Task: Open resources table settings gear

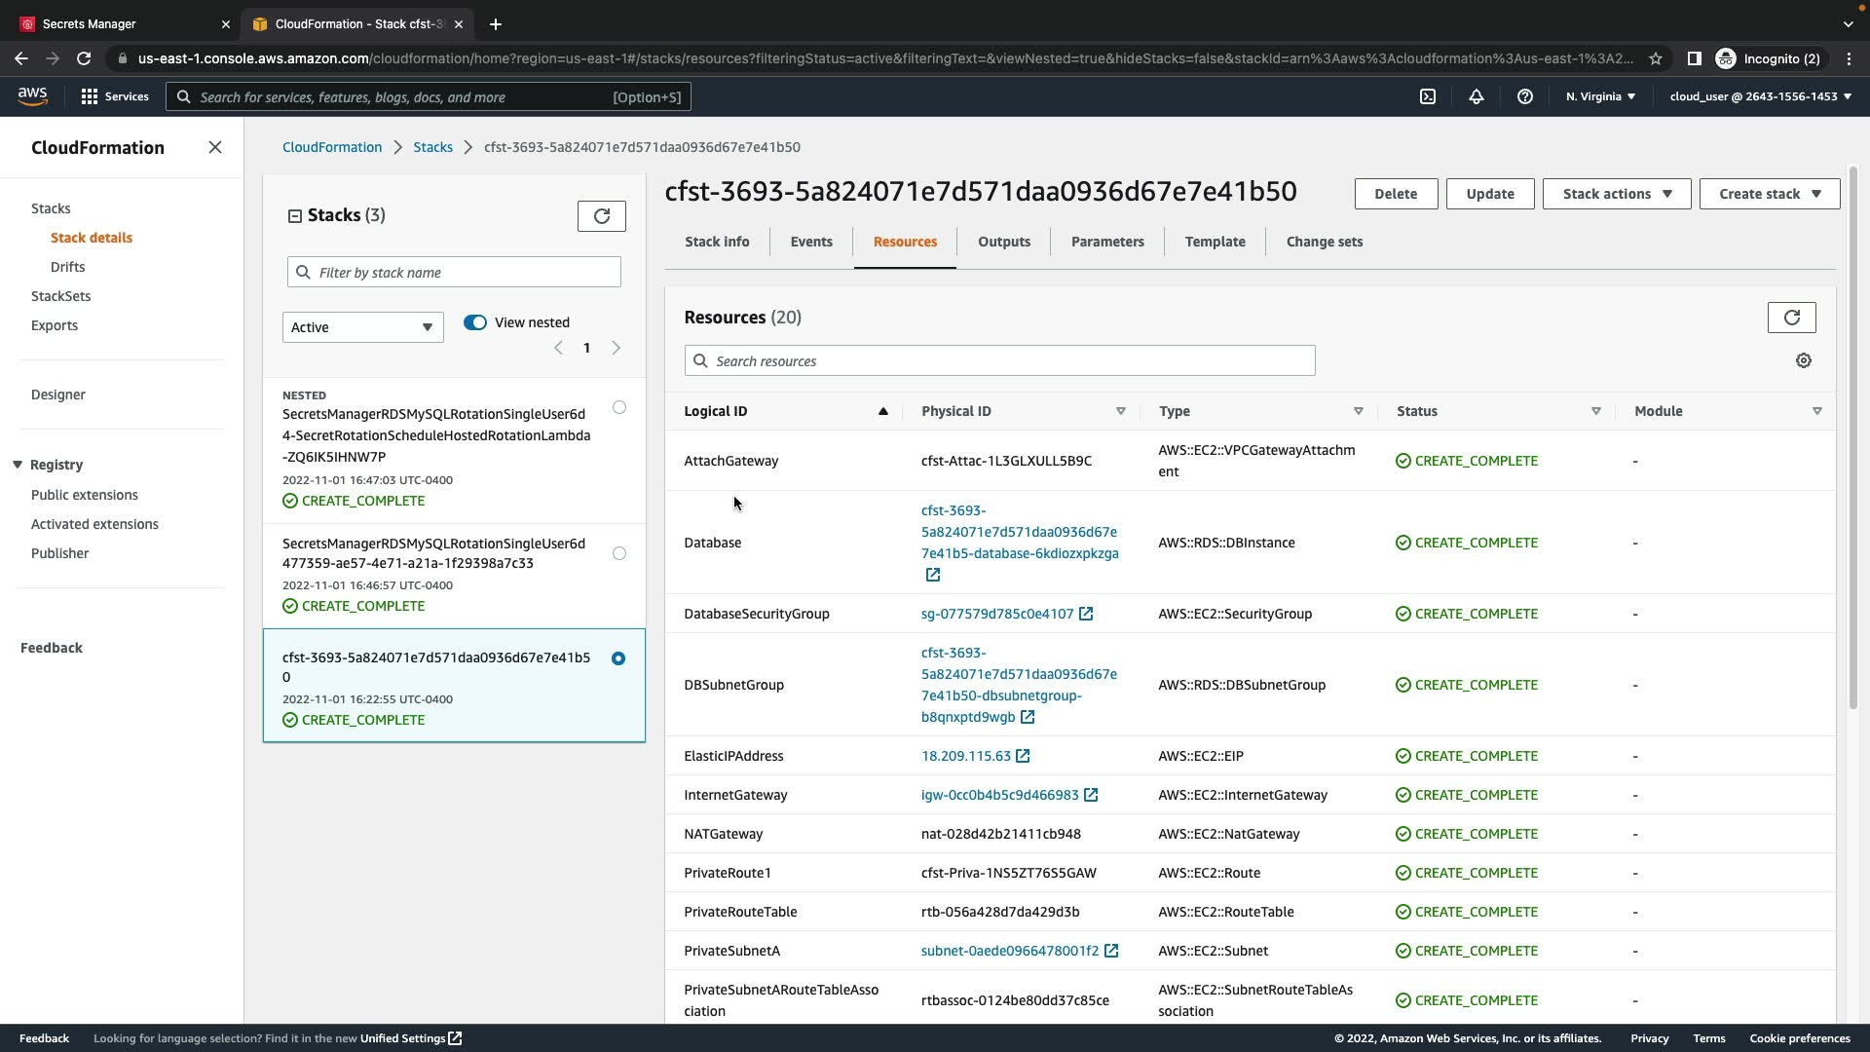Action: tap(1803, 361)
